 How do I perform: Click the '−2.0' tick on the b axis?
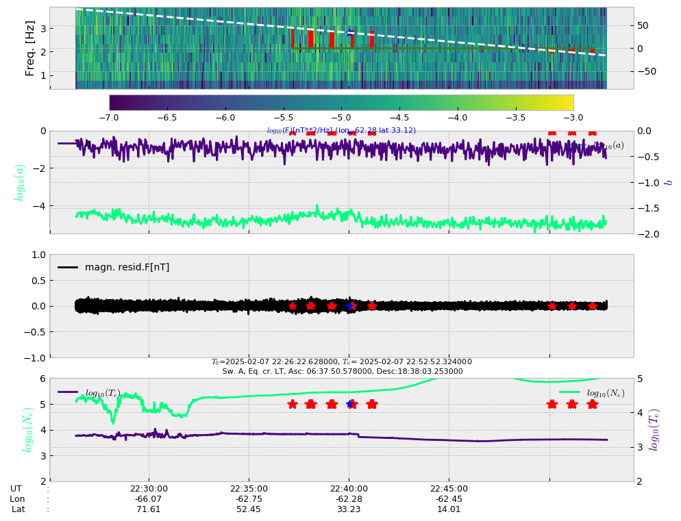(648, 234)
